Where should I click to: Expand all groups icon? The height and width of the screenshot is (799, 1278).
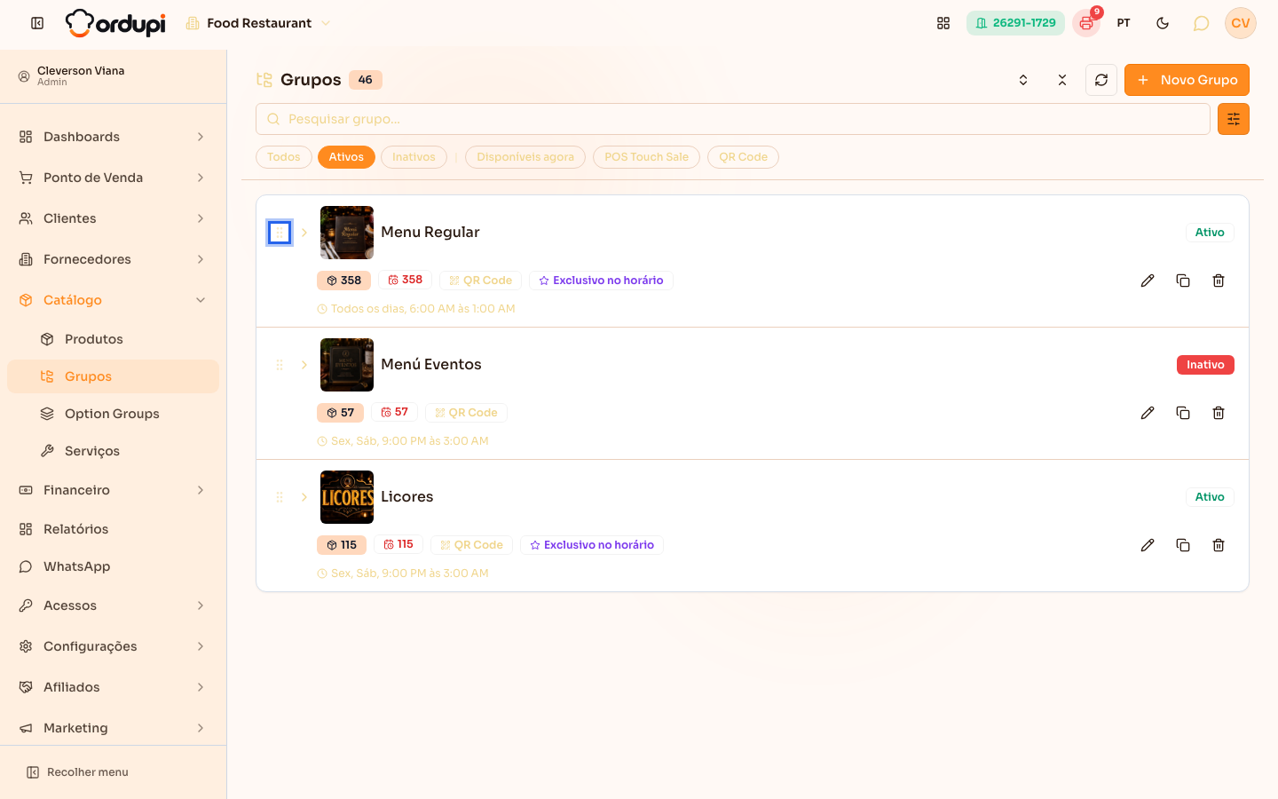(x=1023, y=80)
